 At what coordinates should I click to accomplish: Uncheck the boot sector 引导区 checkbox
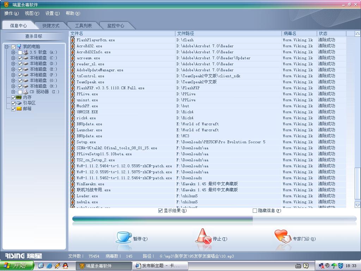pyautogui.click(x=13, y=103)
